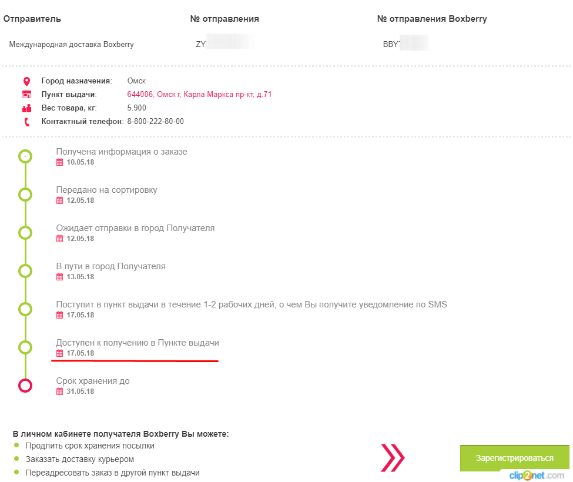Viewport: 573px width, 482px height.
Task: Click the "Ожидает отправки в город Получателя" marker
Action: coord(25,233)
